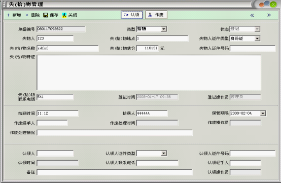281x183 pixels.
Task: Click the 失(拾)物名称 field with sdfsf
Action: (x=67, y=48)
